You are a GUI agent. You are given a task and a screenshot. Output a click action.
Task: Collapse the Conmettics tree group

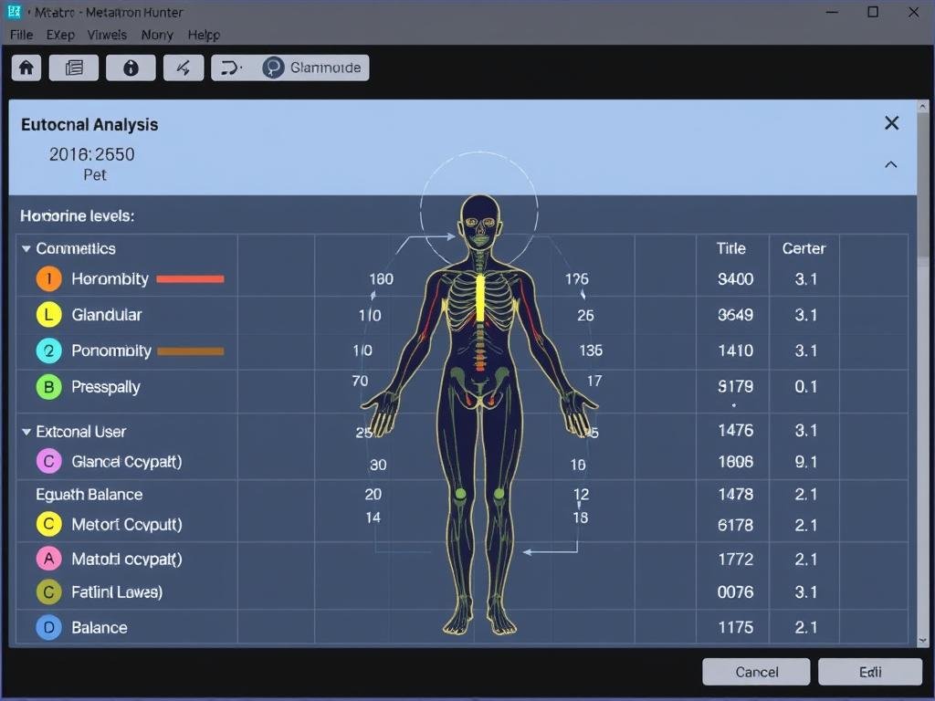pos(26,248)
